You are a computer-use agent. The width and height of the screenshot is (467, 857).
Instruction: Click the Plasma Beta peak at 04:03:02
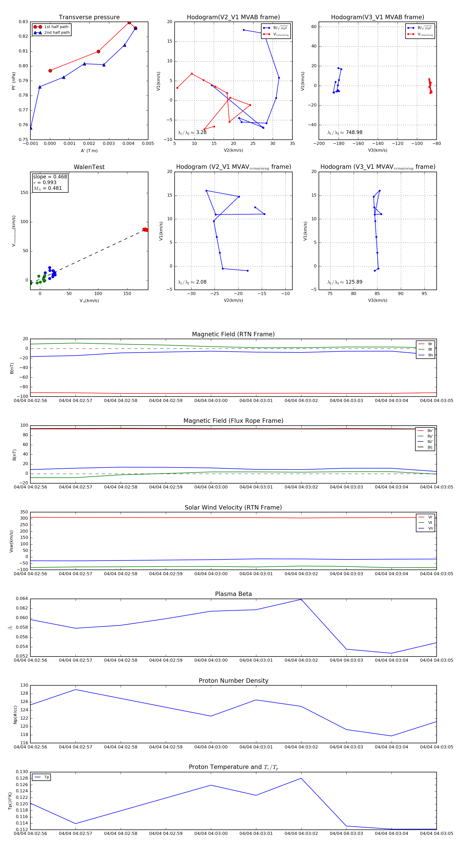(301, 599)
